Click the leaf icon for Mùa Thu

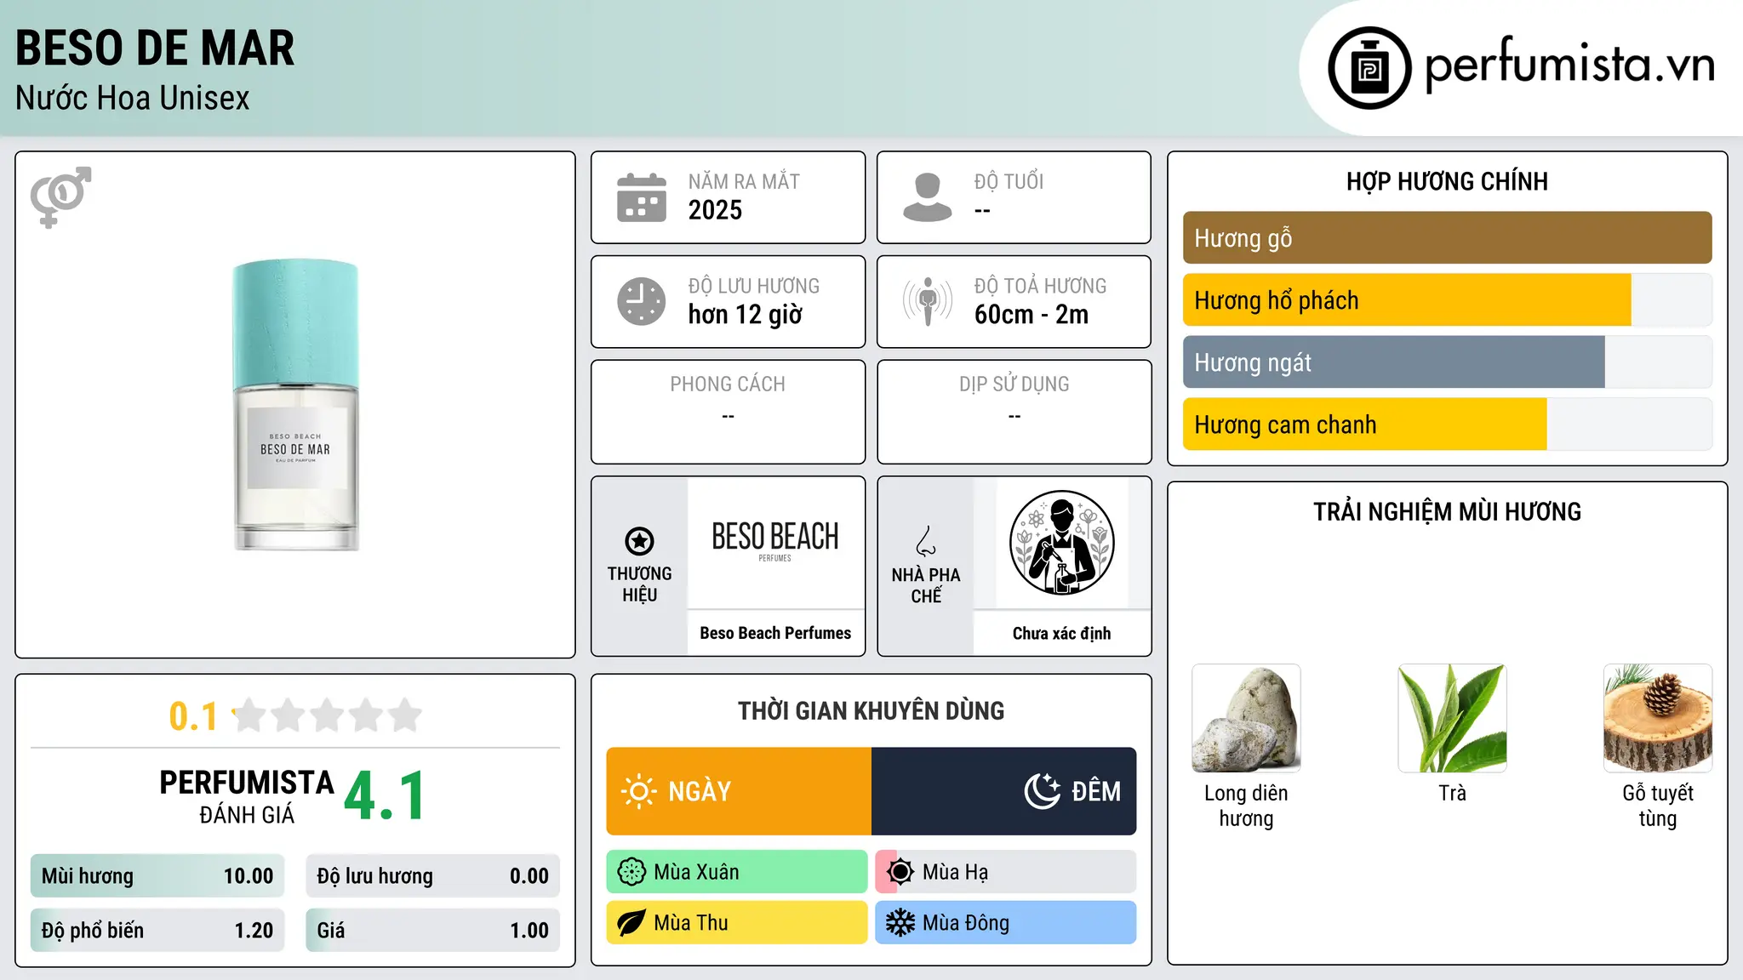[631, 923]
